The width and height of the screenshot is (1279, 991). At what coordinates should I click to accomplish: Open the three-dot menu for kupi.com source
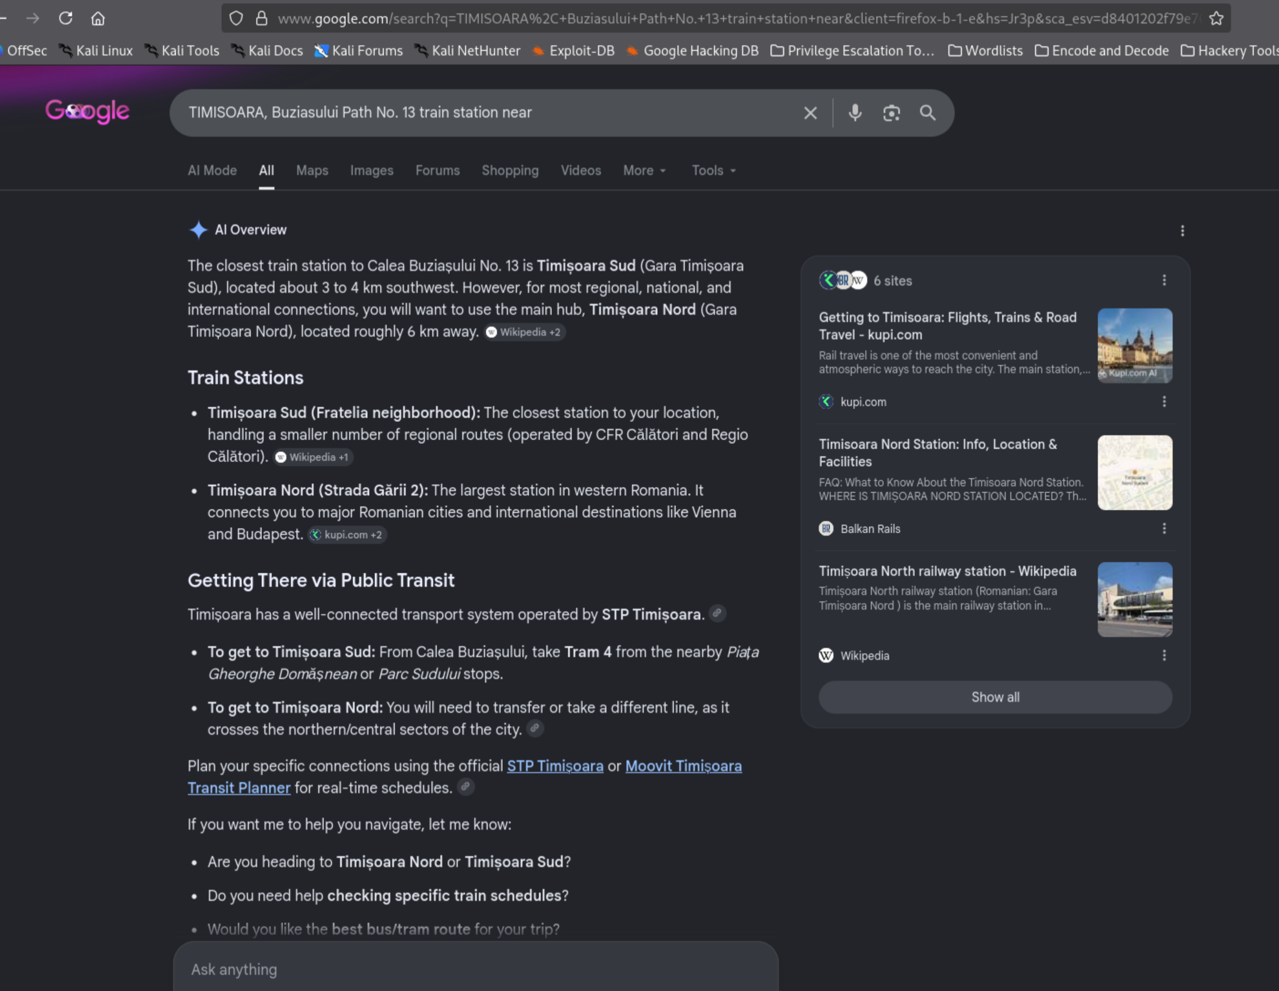coord(1164,401)
